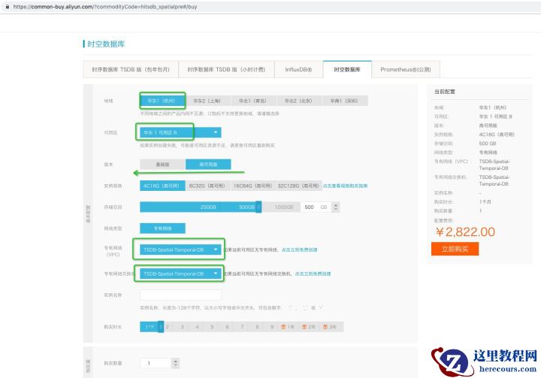The width and height of the screenshot is (541, 378).
Task: Click the lock icon in the address bar
Action: pyautogui.click(x=8, y=7)
